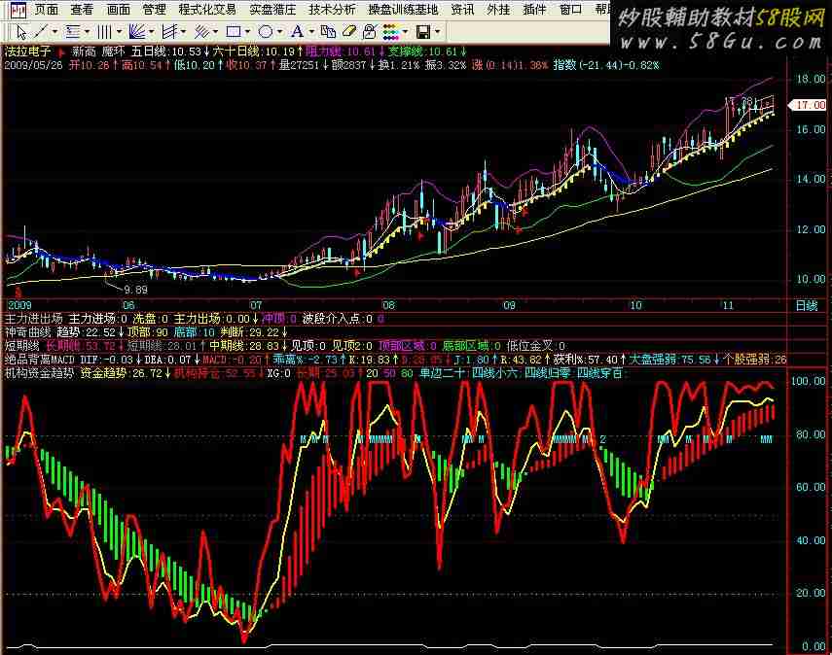Select the arrow pointer tool
This screenshot has width=832, height=655.
click(x=22, y=31)
